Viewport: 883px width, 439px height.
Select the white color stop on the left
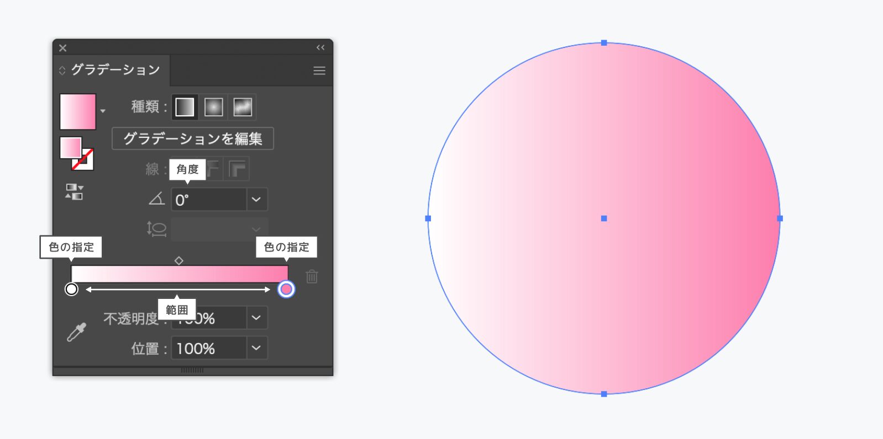pyautogui.click(x=71, y=289)
